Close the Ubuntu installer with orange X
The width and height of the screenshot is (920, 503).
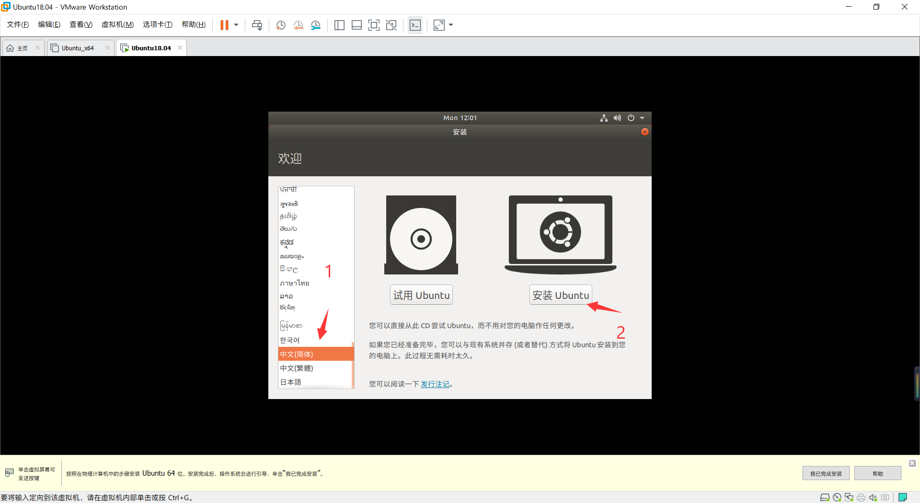click(645, 132)
